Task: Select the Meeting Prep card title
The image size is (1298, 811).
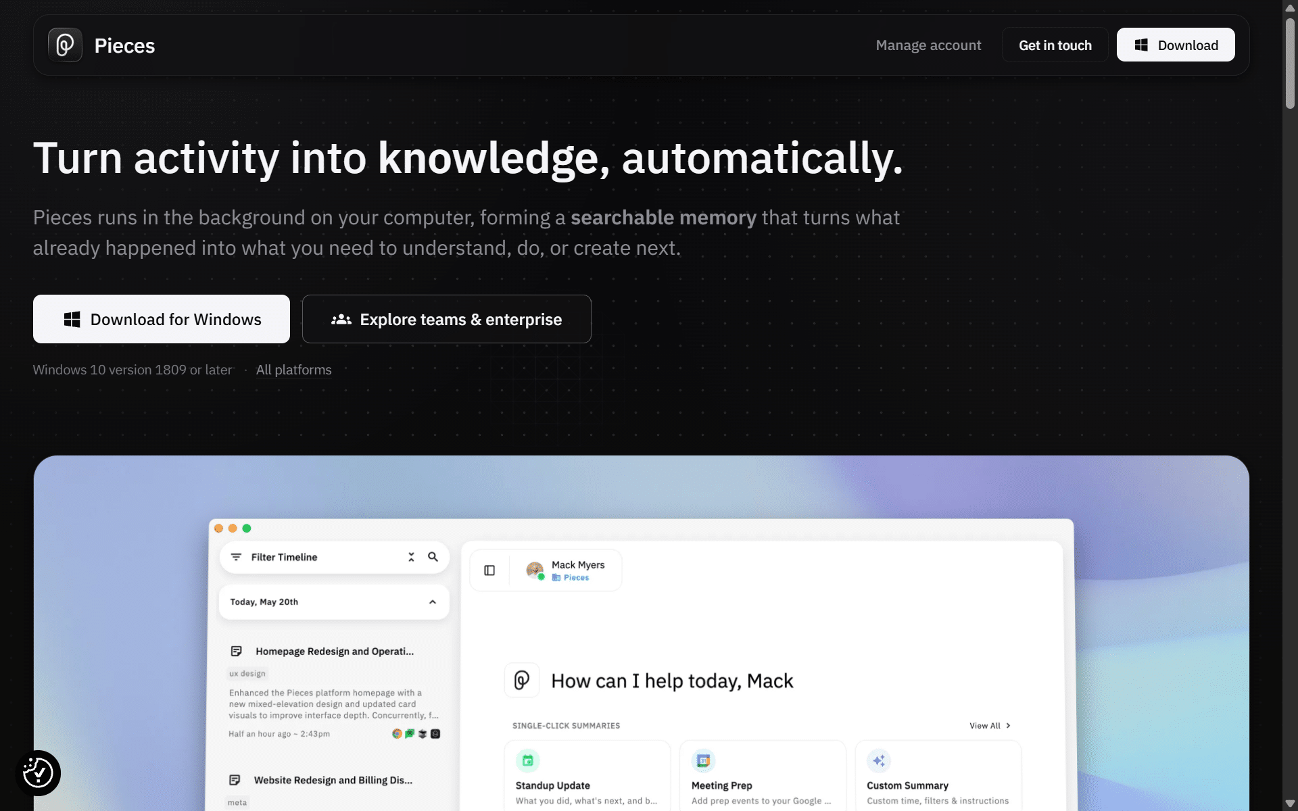Action: [x=722, y=785]
